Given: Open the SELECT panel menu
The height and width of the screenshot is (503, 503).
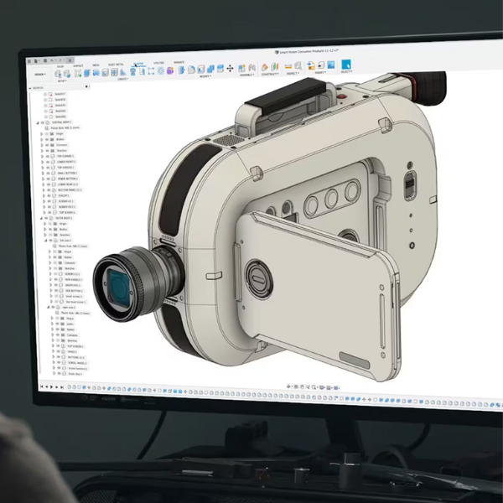Looking at the screenshot, I should point(346,72).
